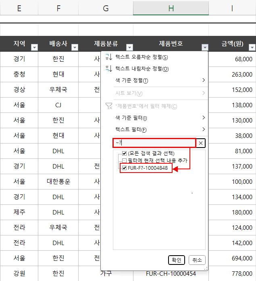Grab the filter menu resize grip corner
This screenshot has height=281, width=256.
coord(206,268)
